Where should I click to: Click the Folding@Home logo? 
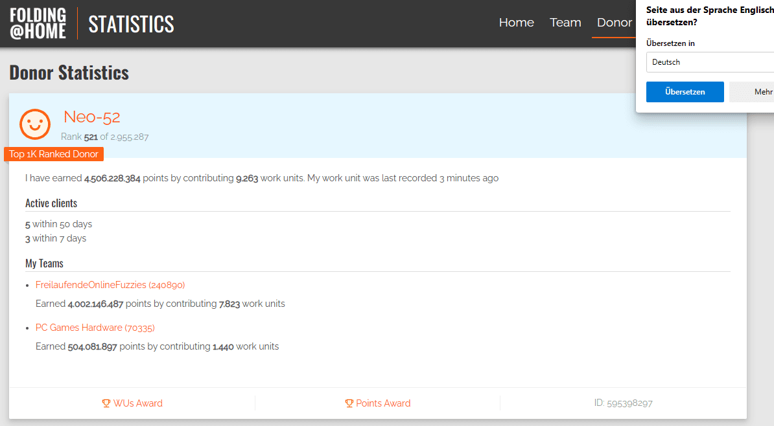click(x=38, y=23)
